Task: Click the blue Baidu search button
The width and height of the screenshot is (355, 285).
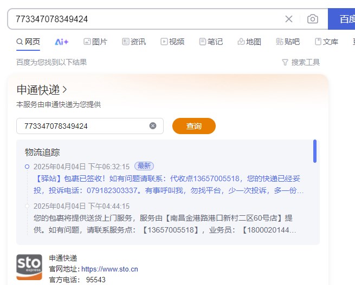Action: 341,19
